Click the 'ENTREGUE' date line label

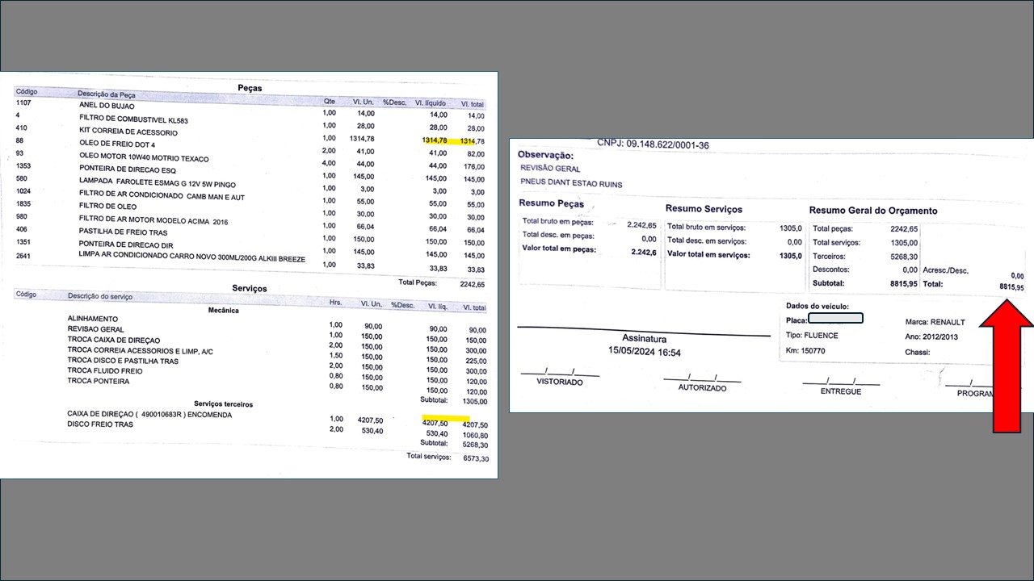[841, 391]
